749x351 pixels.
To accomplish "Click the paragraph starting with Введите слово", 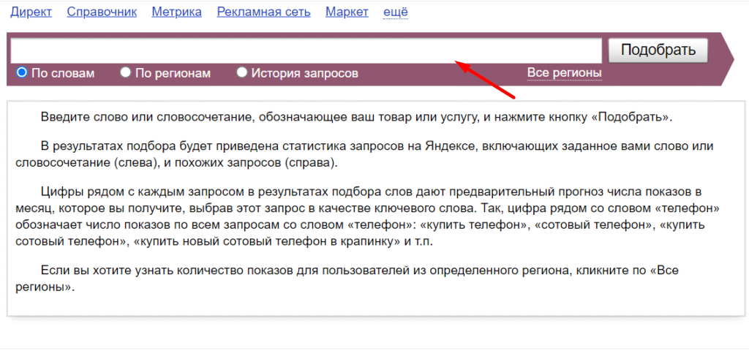I will 356,117.
